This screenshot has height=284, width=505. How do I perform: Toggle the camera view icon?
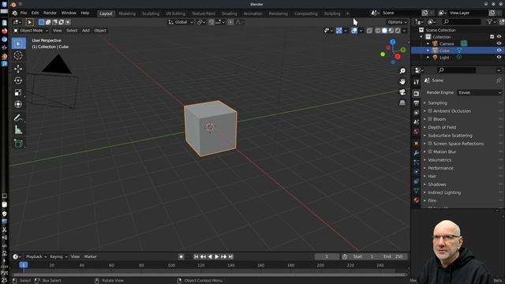[x=402, y=92]
